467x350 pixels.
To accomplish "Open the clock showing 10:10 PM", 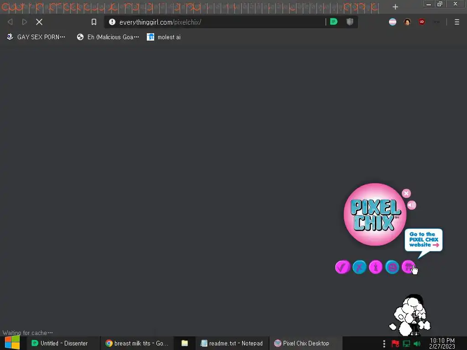I will (442, 343).
